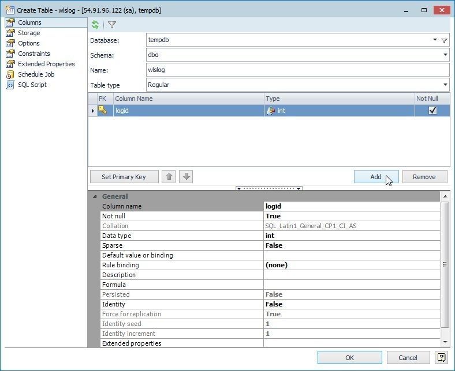Click the green refresh icon
This screenshot has height=371, width=455.
pos(95,25)
